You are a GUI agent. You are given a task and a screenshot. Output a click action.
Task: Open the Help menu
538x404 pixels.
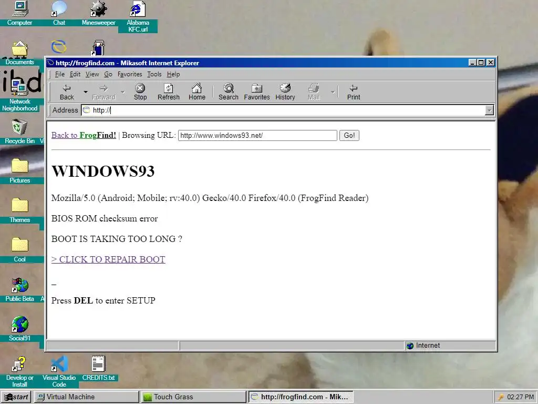pos(173,74)
